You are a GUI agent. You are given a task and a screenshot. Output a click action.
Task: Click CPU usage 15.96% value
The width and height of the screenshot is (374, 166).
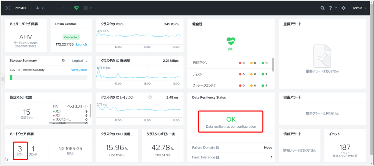(x=117, y=147)
